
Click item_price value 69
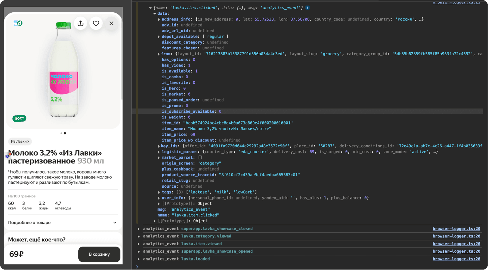pyautogui.click(x=193, y=134)
